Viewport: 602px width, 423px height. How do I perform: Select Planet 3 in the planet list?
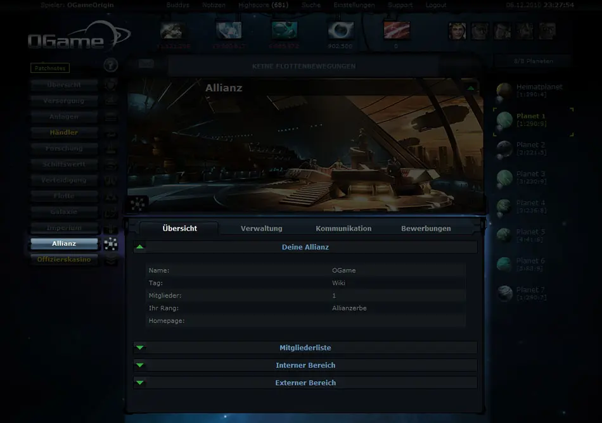coord(533,178)
